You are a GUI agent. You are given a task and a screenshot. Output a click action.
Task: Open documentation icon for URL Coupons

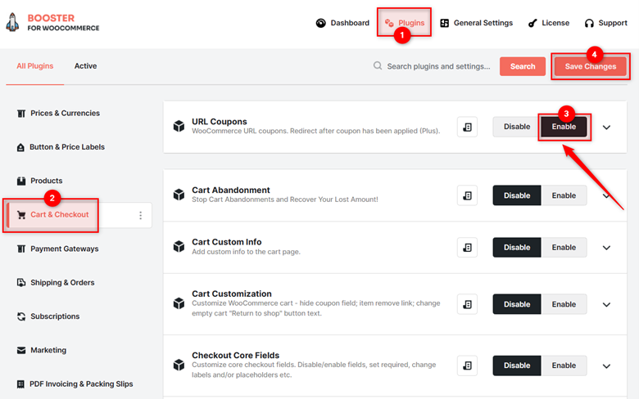pyautogui.click(x=467, y=127)
